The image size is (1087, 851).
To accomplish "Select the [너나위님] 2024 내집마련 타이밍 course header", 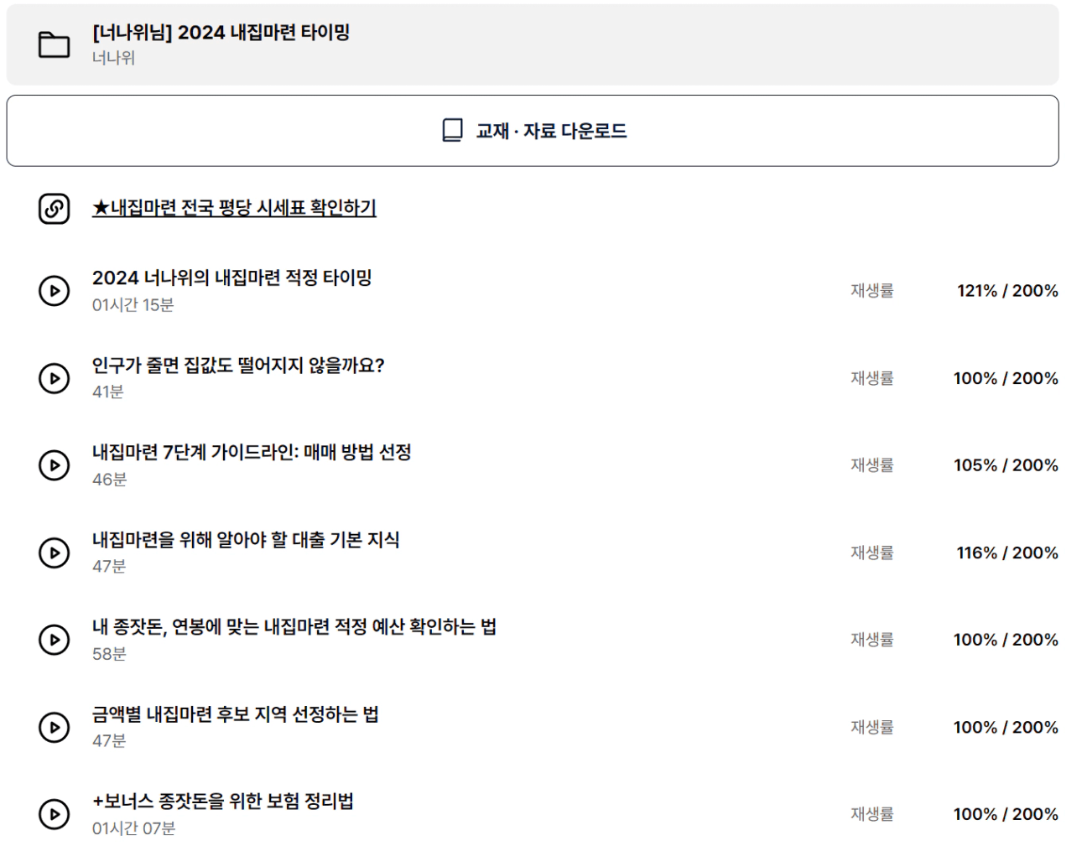I will (x=533, y=44).
